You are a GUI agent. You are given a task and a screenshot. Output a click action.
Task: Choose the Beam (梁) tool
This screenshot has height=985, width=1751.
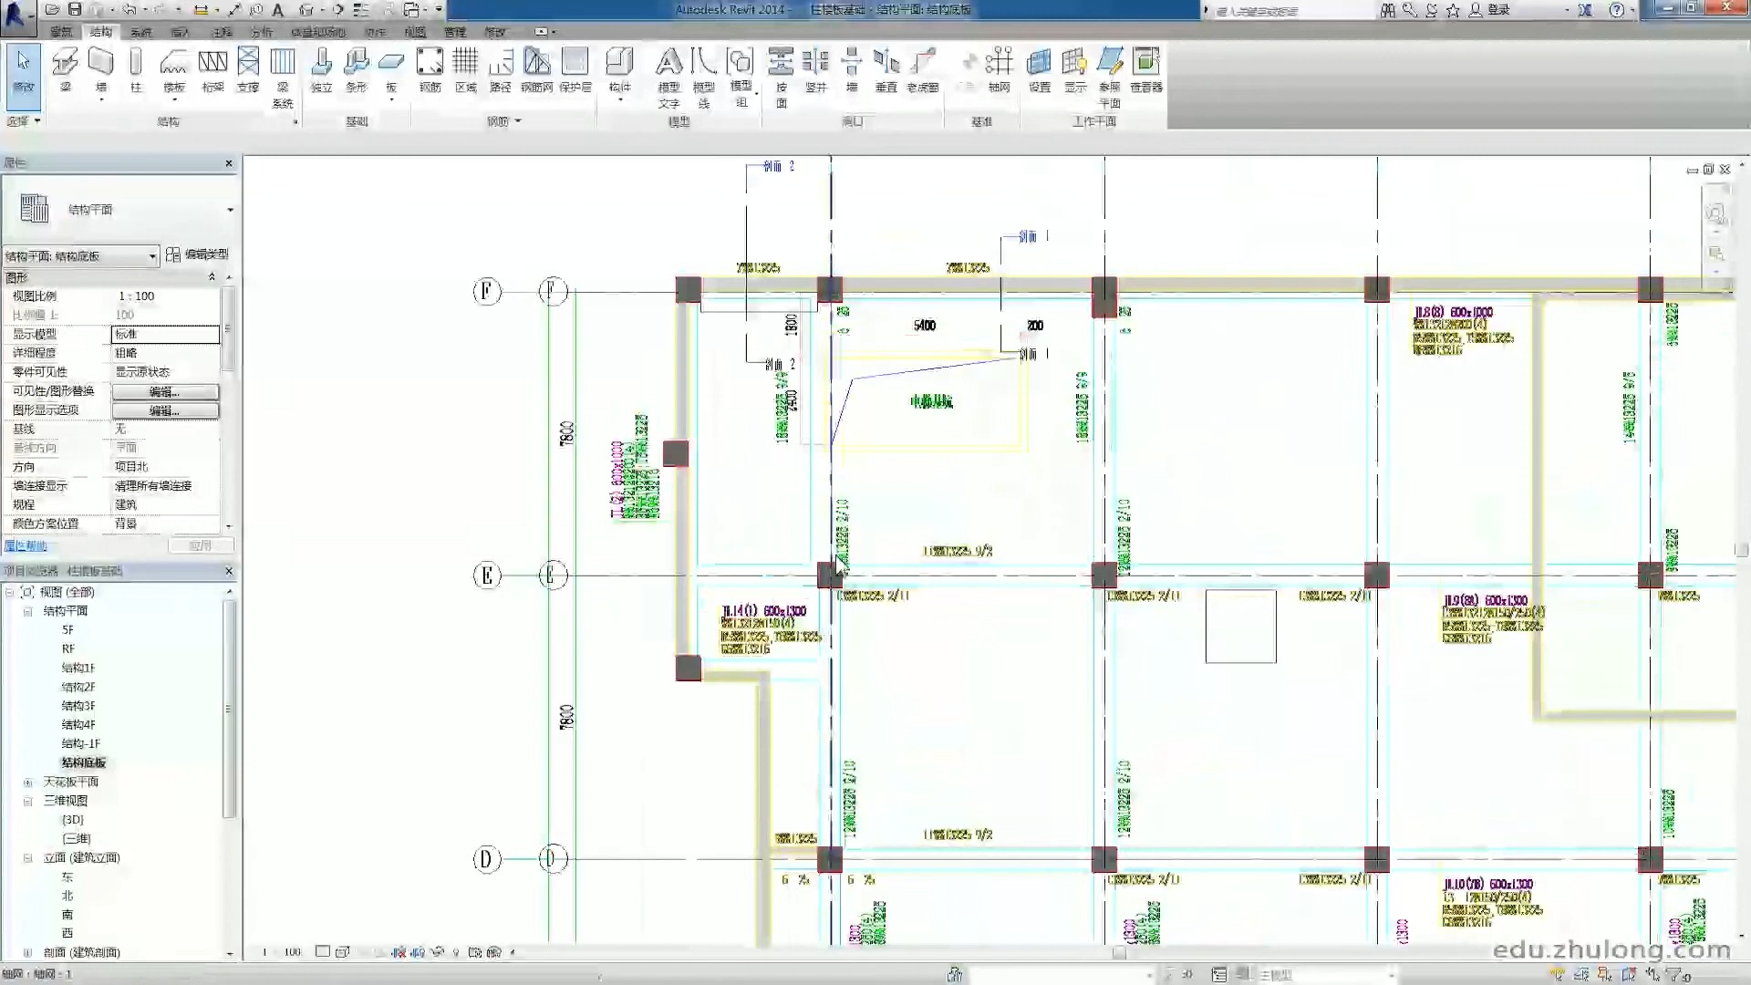click(x=65, y=70)
